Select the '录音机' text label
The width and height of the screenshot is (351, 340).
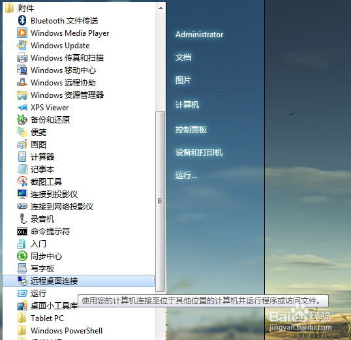point(42,219)
